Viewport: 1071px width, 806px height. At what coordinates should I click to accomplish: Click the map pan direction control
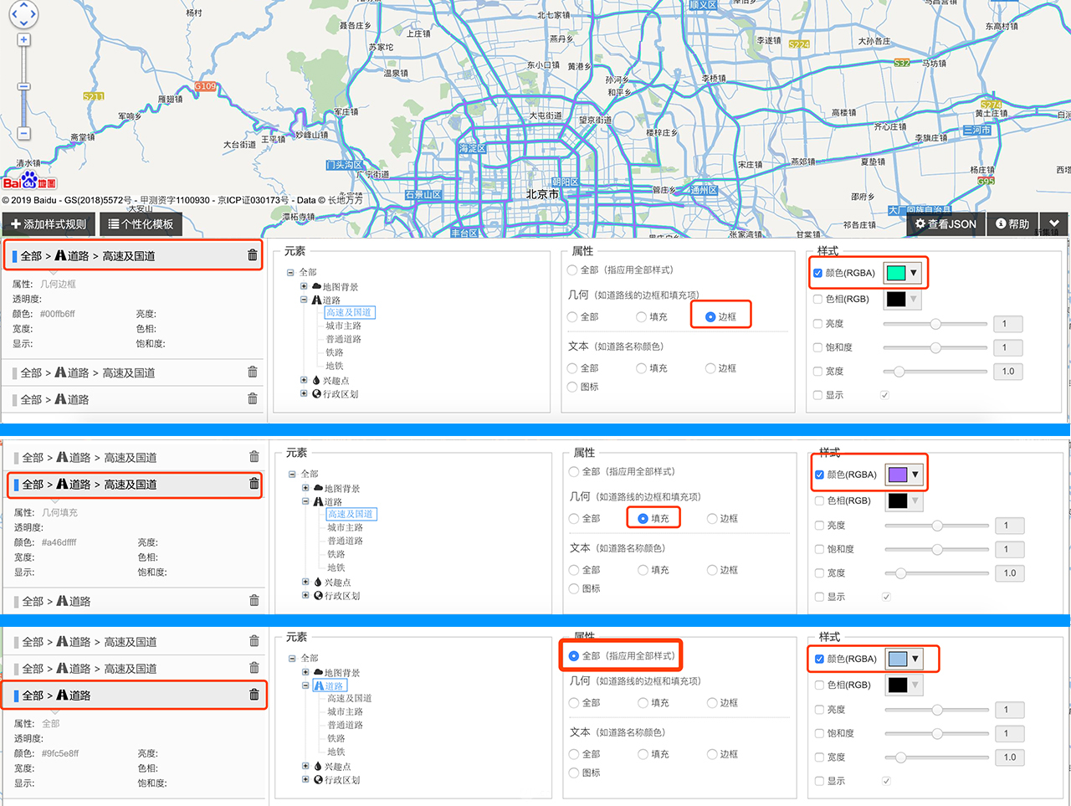(23, 13)
